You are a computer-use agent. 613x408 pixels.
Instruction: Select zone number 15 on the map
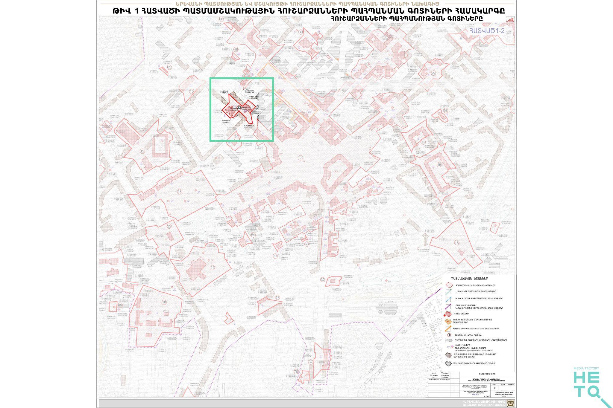tap(439, 165)
